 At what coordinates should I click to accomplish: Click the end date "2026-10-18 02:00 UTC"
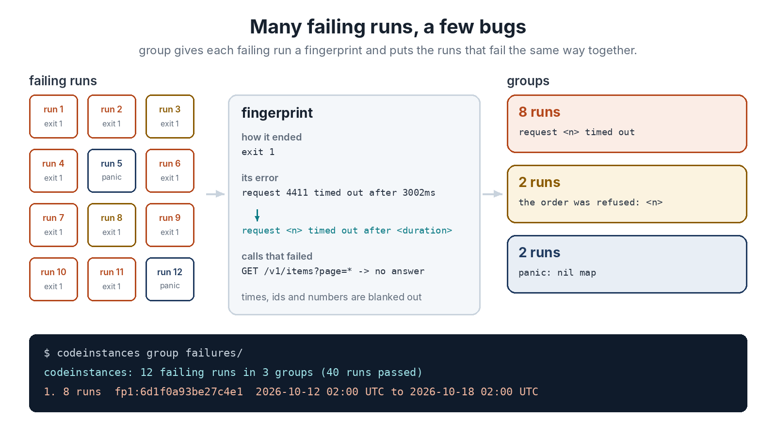(x=474, y=392)
